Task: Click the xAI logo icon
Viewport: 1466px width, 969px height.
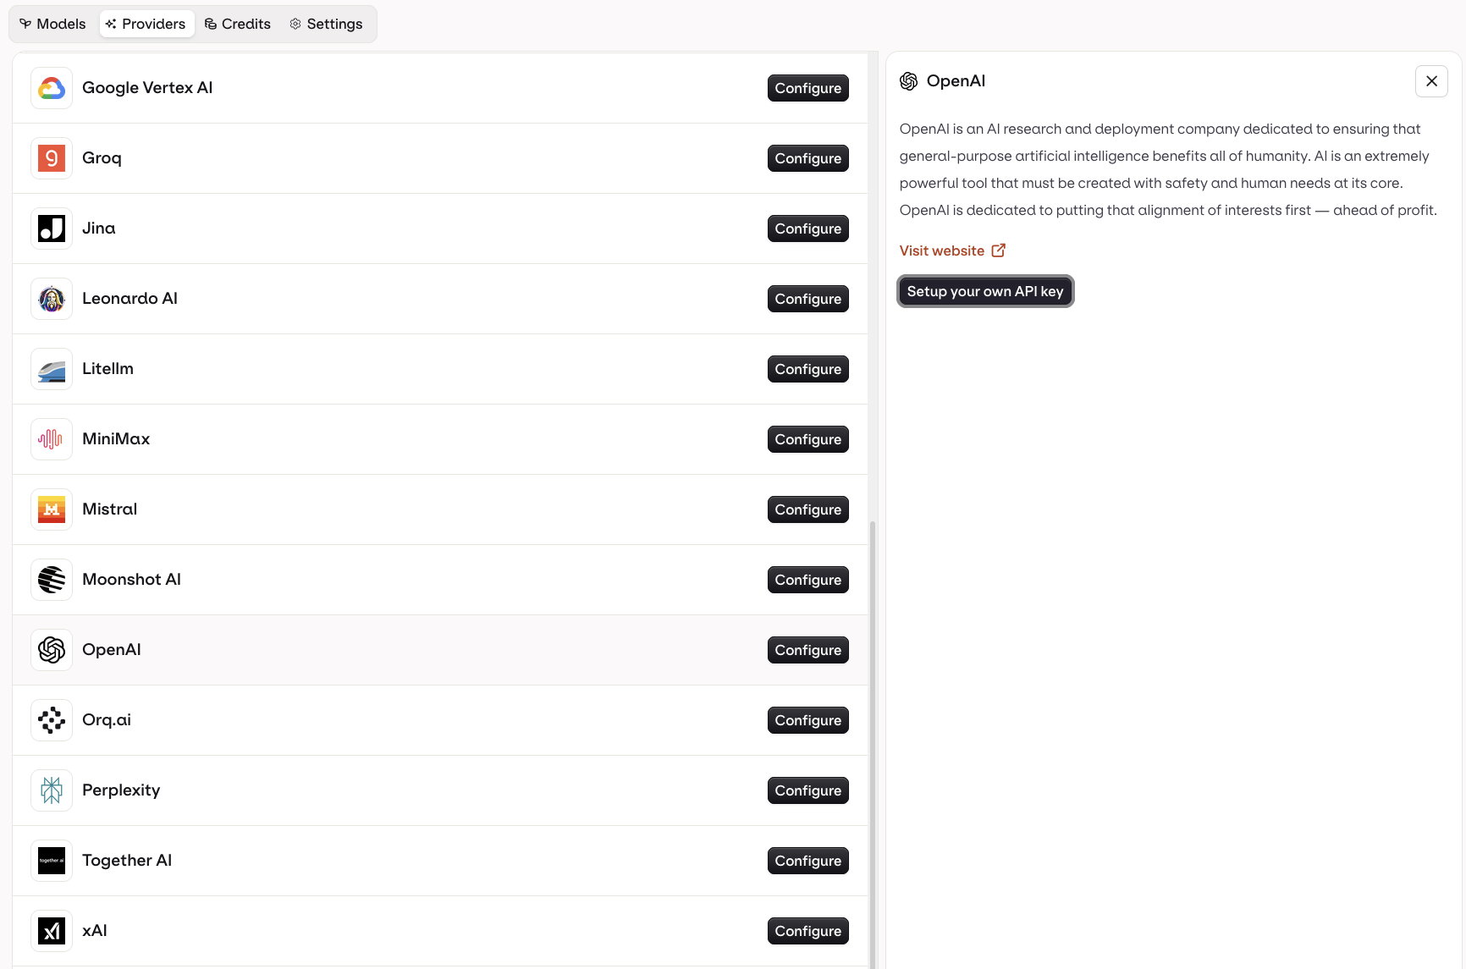Action: (x=52, y=931)
